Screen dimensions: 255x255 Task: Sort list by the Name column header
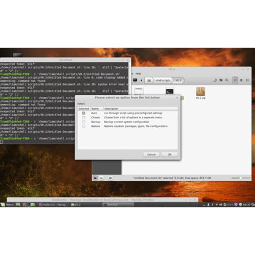(96, 109)
